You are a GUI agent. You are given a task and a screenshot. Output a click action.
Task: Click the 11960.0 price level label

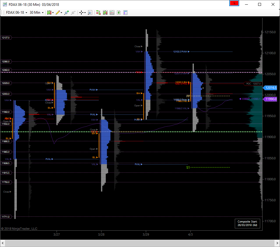click(x=6, y=112)
